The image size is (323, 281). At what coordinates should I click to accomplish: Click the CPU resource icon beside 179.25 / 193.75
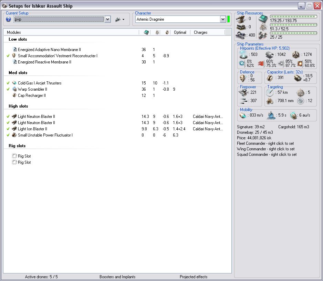(263, 19)
